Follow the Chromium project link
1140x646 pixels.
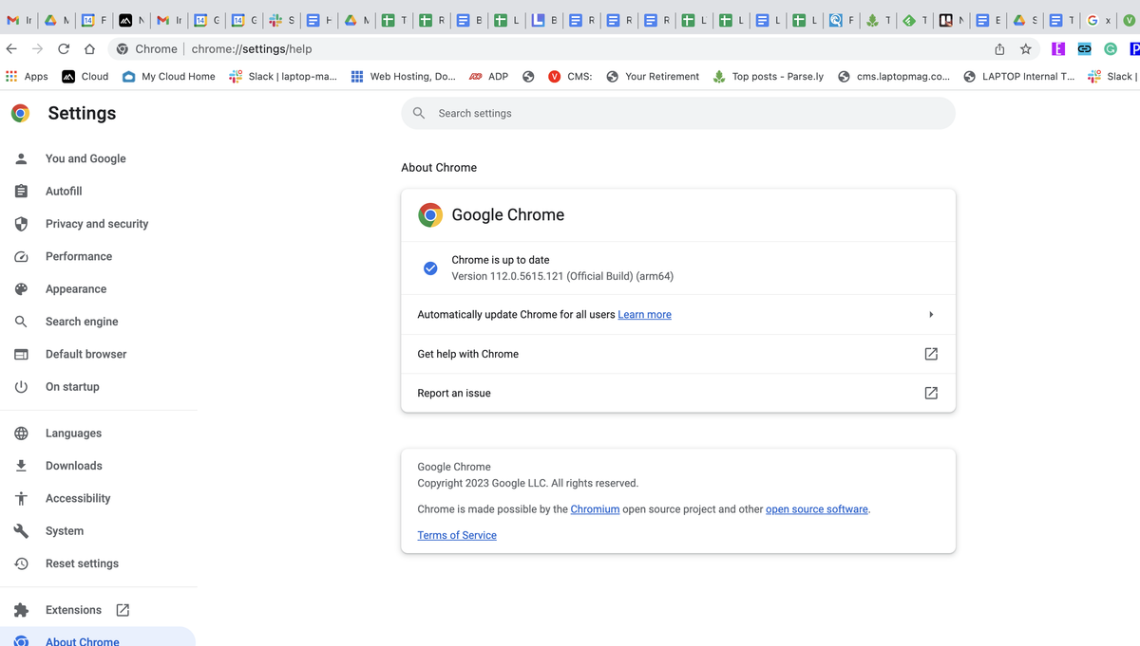pos(595,508)
